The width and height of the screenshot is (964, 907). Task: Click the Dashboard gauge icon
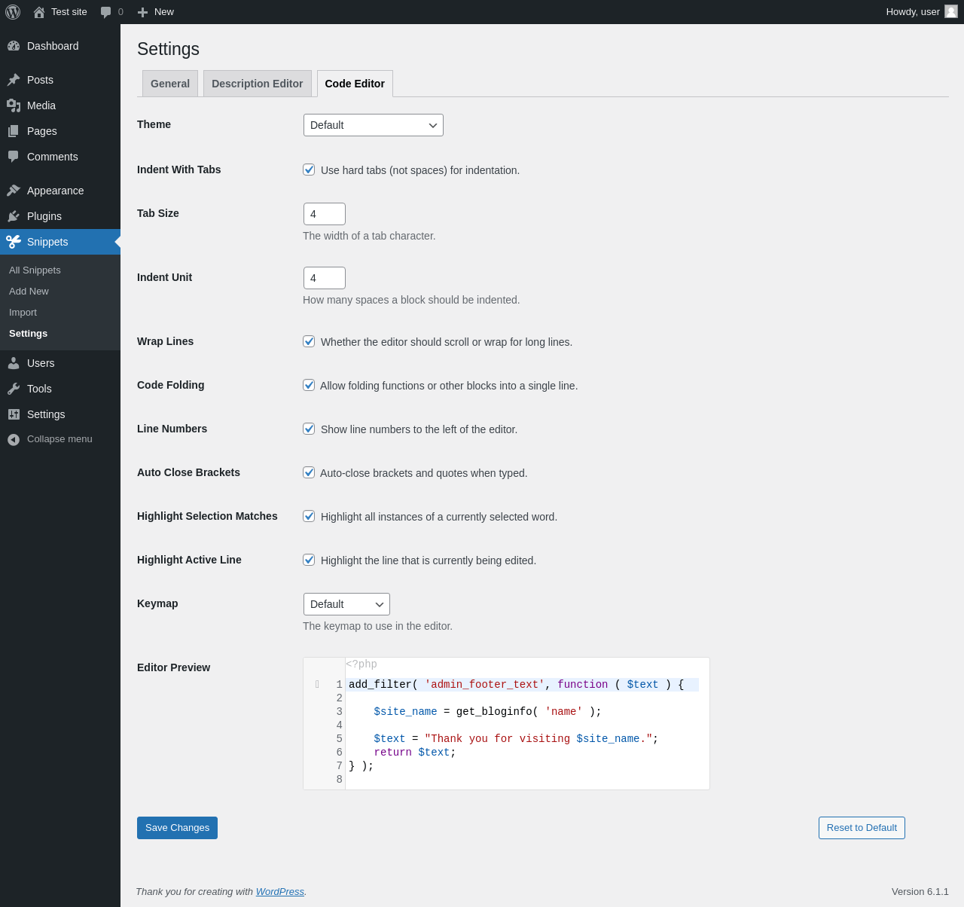coord(14,46)
